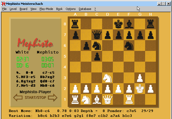Screen dimensions: 172x119
Task: Click the left arrow beside START/STOP
Action: (18, 97)
